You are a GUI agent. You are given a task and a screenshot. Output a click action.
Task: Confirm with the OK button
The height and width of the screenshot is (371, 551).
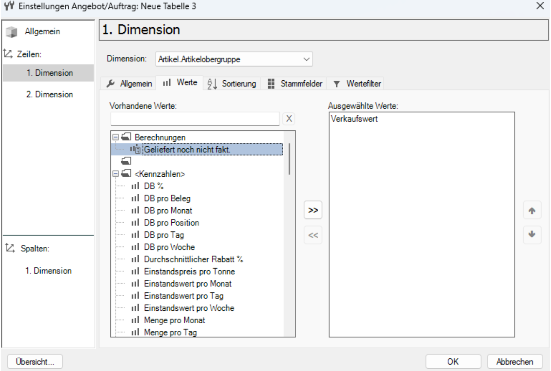tap(453, 362)
